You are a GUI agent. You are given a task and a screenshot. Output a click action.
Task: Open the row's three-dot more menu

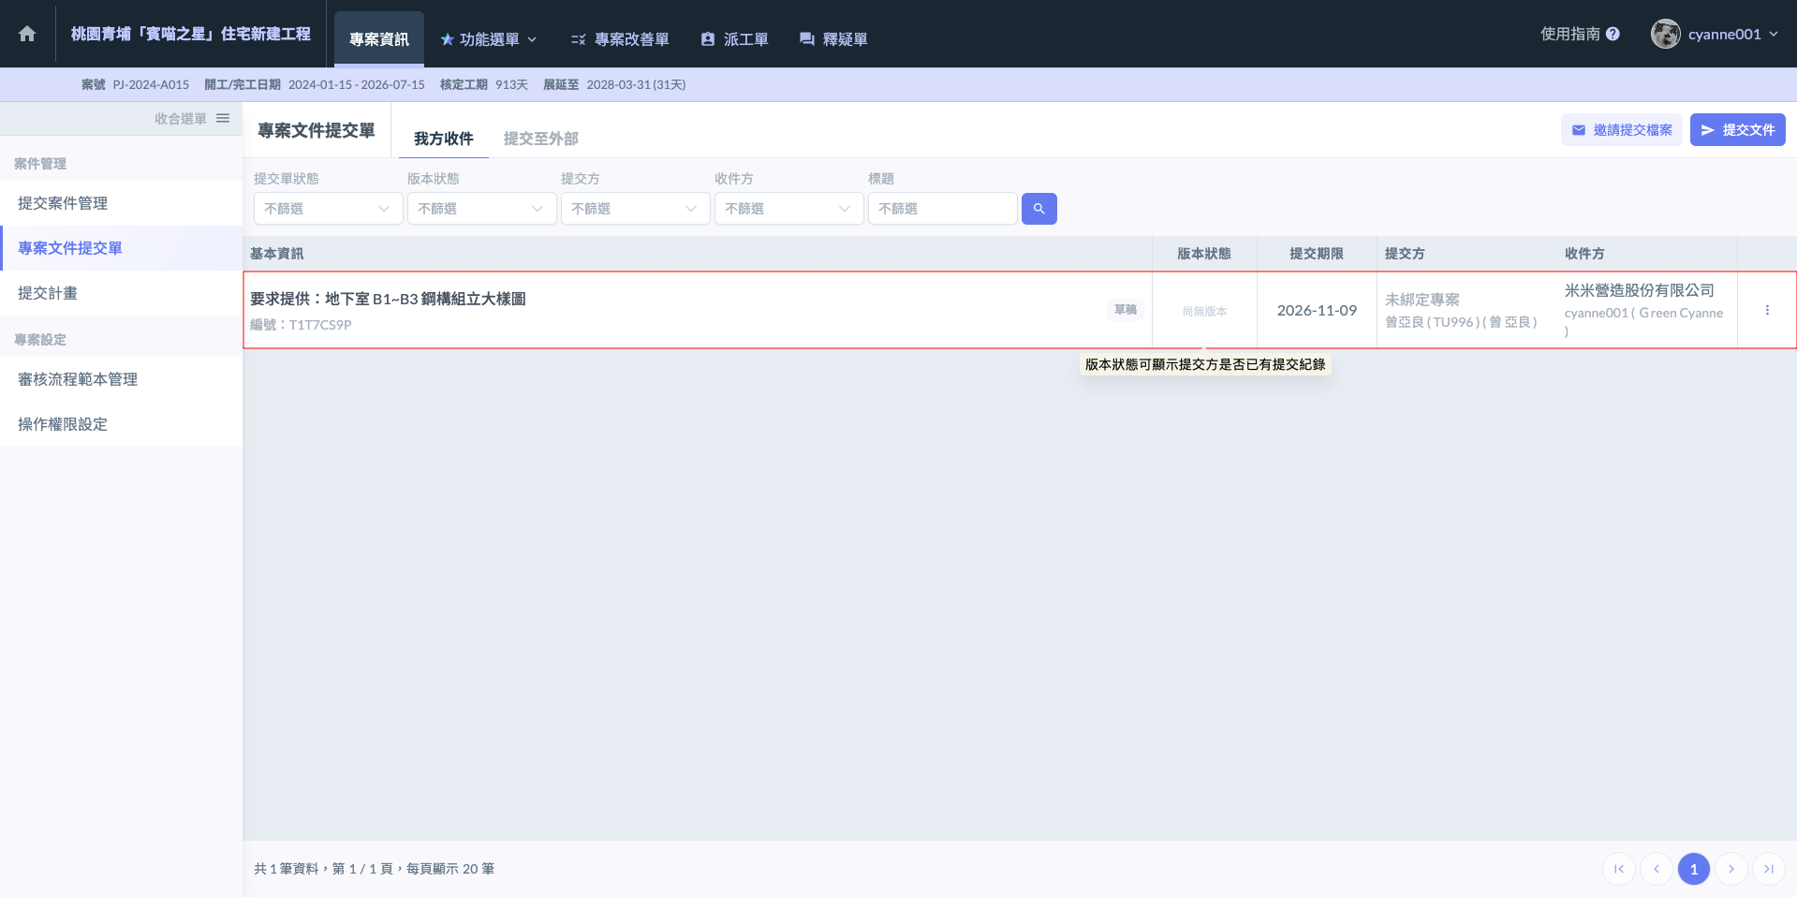(x=1767, y=310)
